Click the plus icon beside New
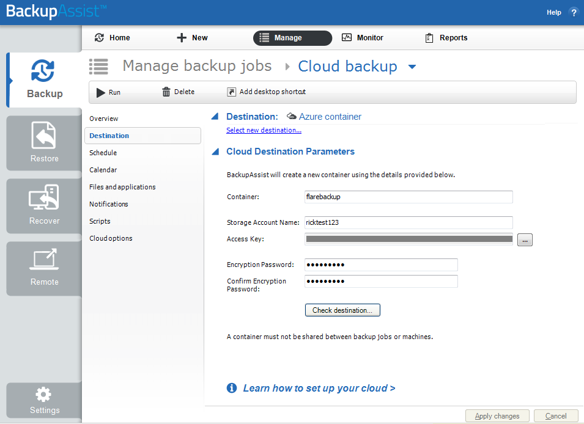Viewport: 584px width, 424px height. (182, 38)
